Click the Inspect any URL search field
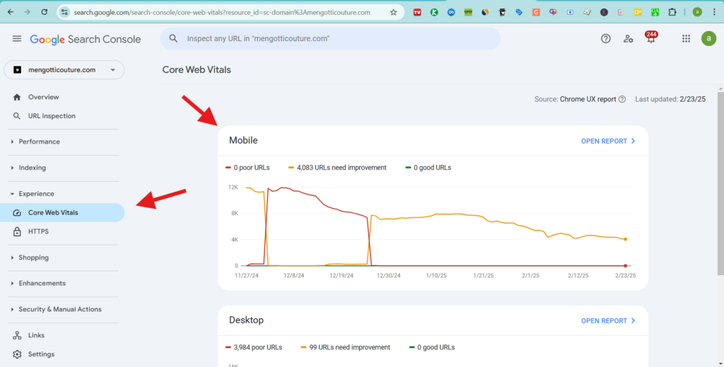 coord(330,39)
